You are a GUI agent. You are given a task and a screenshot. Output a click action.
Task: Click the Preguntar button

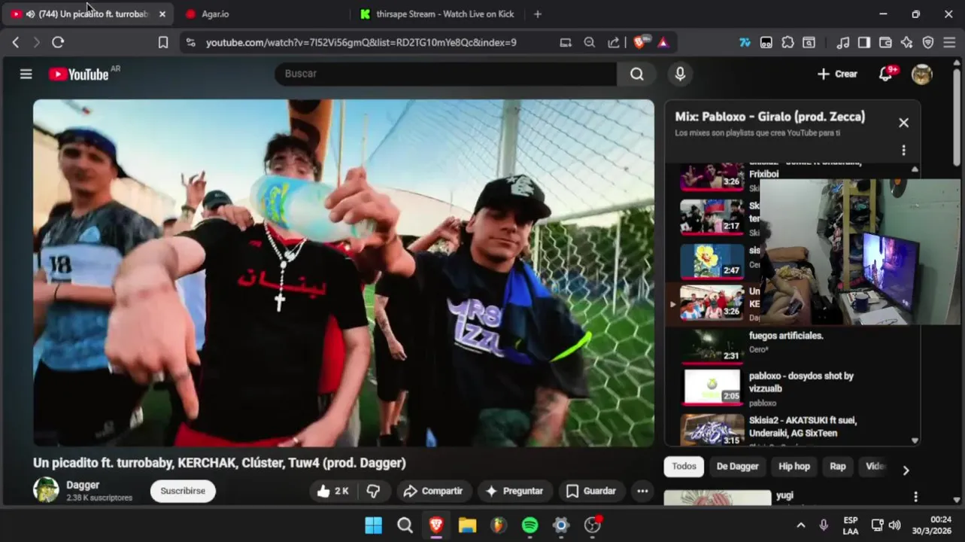tap(514, 491)
